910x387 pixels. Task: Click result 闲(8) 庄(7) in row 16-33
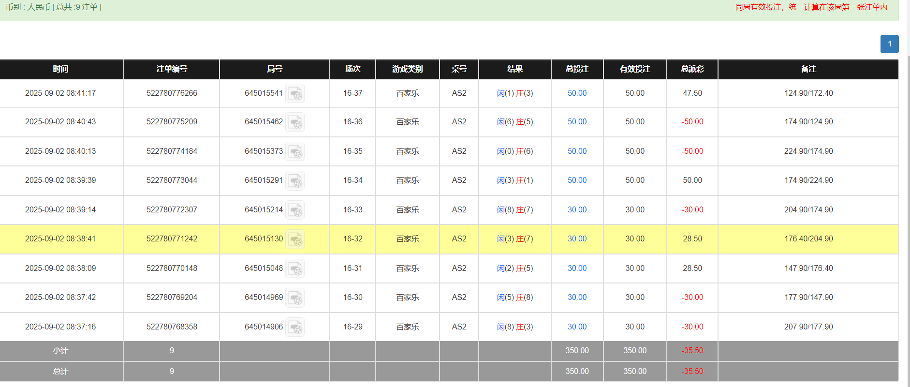tap(514, 210)
